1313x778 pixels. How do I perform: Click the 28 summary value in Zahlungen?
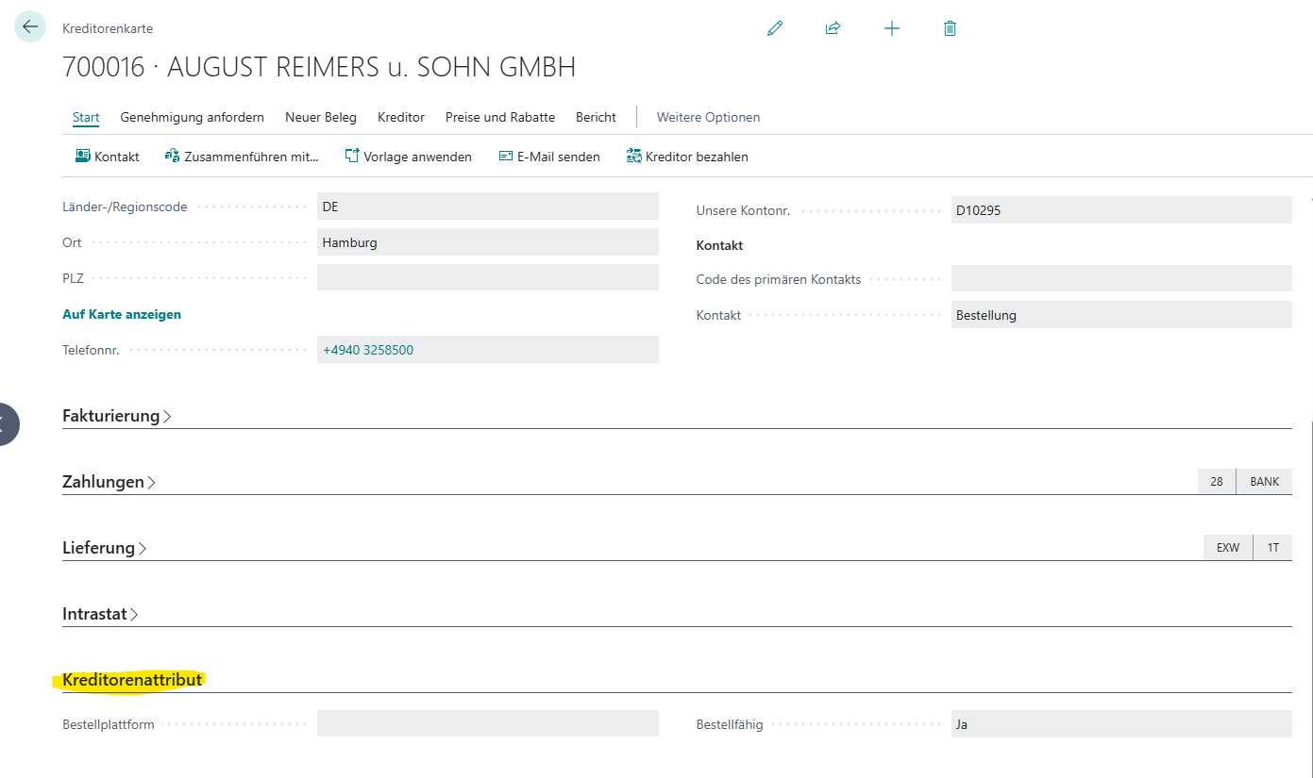1217,482
